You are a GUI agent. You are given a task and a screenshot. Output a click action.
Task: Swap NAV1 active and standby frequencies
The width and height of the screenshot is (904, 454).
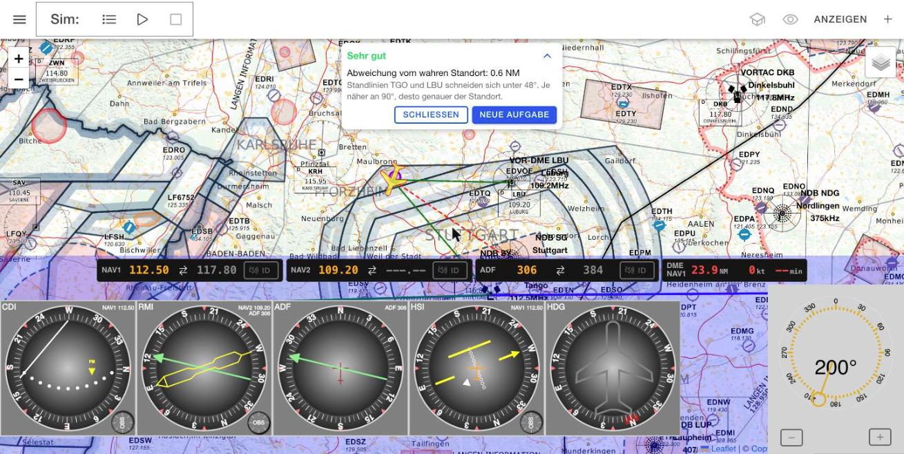183,270
